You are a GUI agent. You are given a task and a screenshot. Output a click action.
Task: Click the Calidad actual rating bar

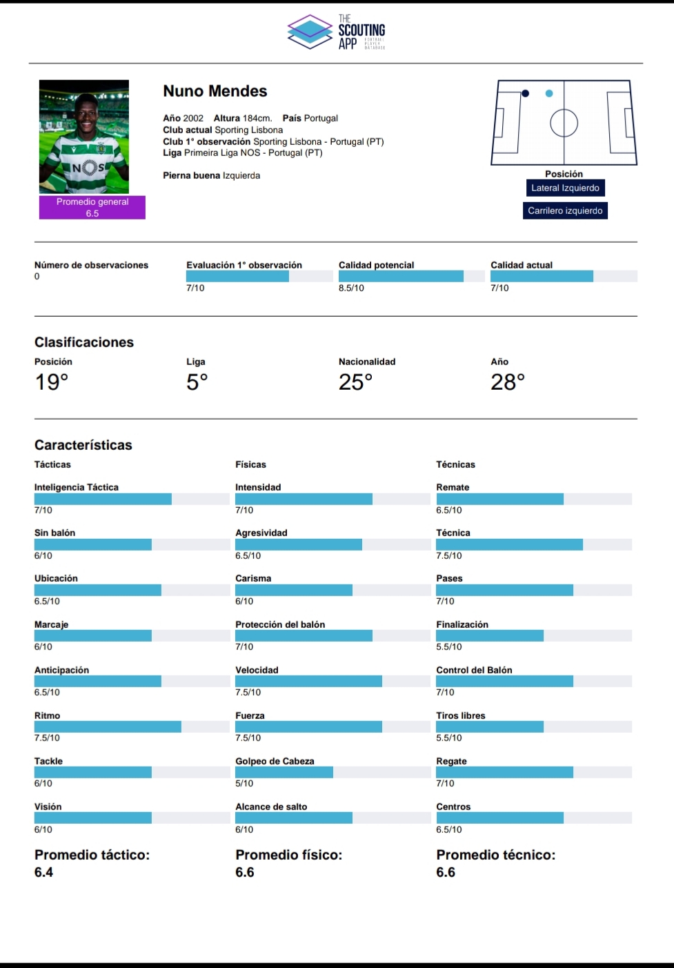(563, 277)
